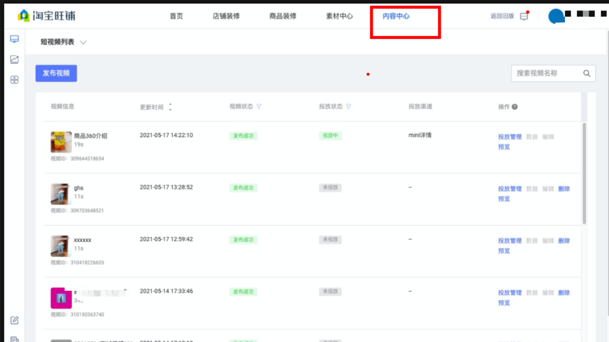Screen dimensions: 609x342
Task: Click the 视频信息 column header
Action: point(63,107)
